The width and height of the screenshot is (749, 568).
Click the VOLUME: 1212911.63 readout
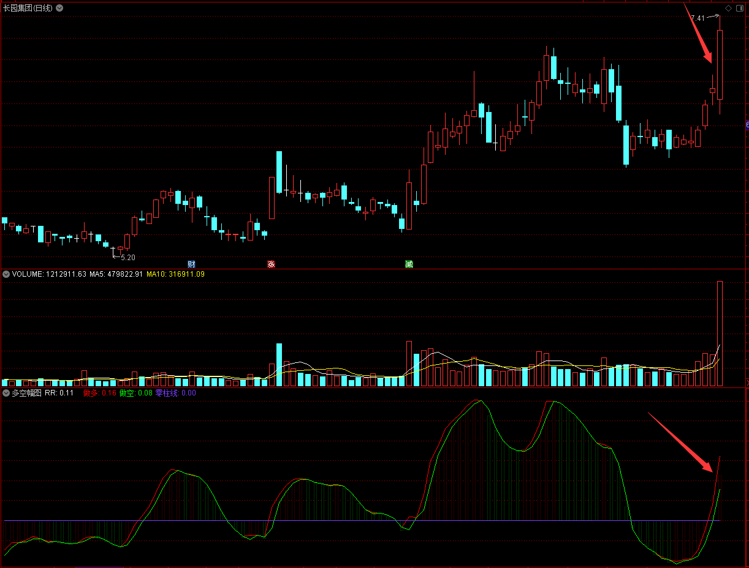49,274
